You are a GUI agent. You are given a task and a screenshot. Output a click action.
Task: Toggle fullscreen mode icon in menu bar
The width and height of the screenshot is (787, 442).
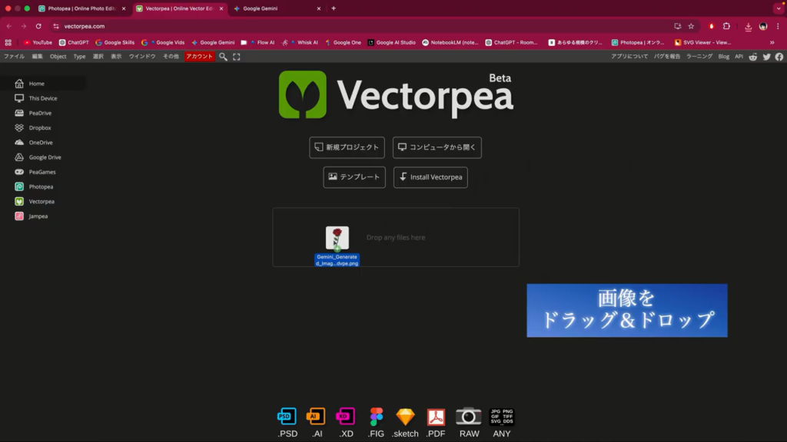237,57
